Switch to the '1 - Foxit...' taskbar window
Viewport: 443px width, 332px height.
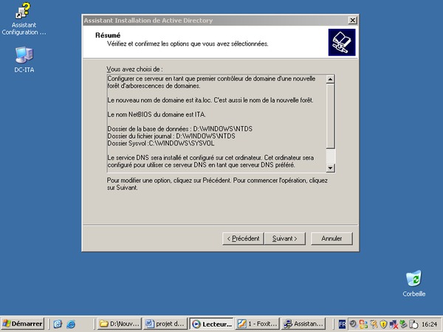click(x=258, y=324)
